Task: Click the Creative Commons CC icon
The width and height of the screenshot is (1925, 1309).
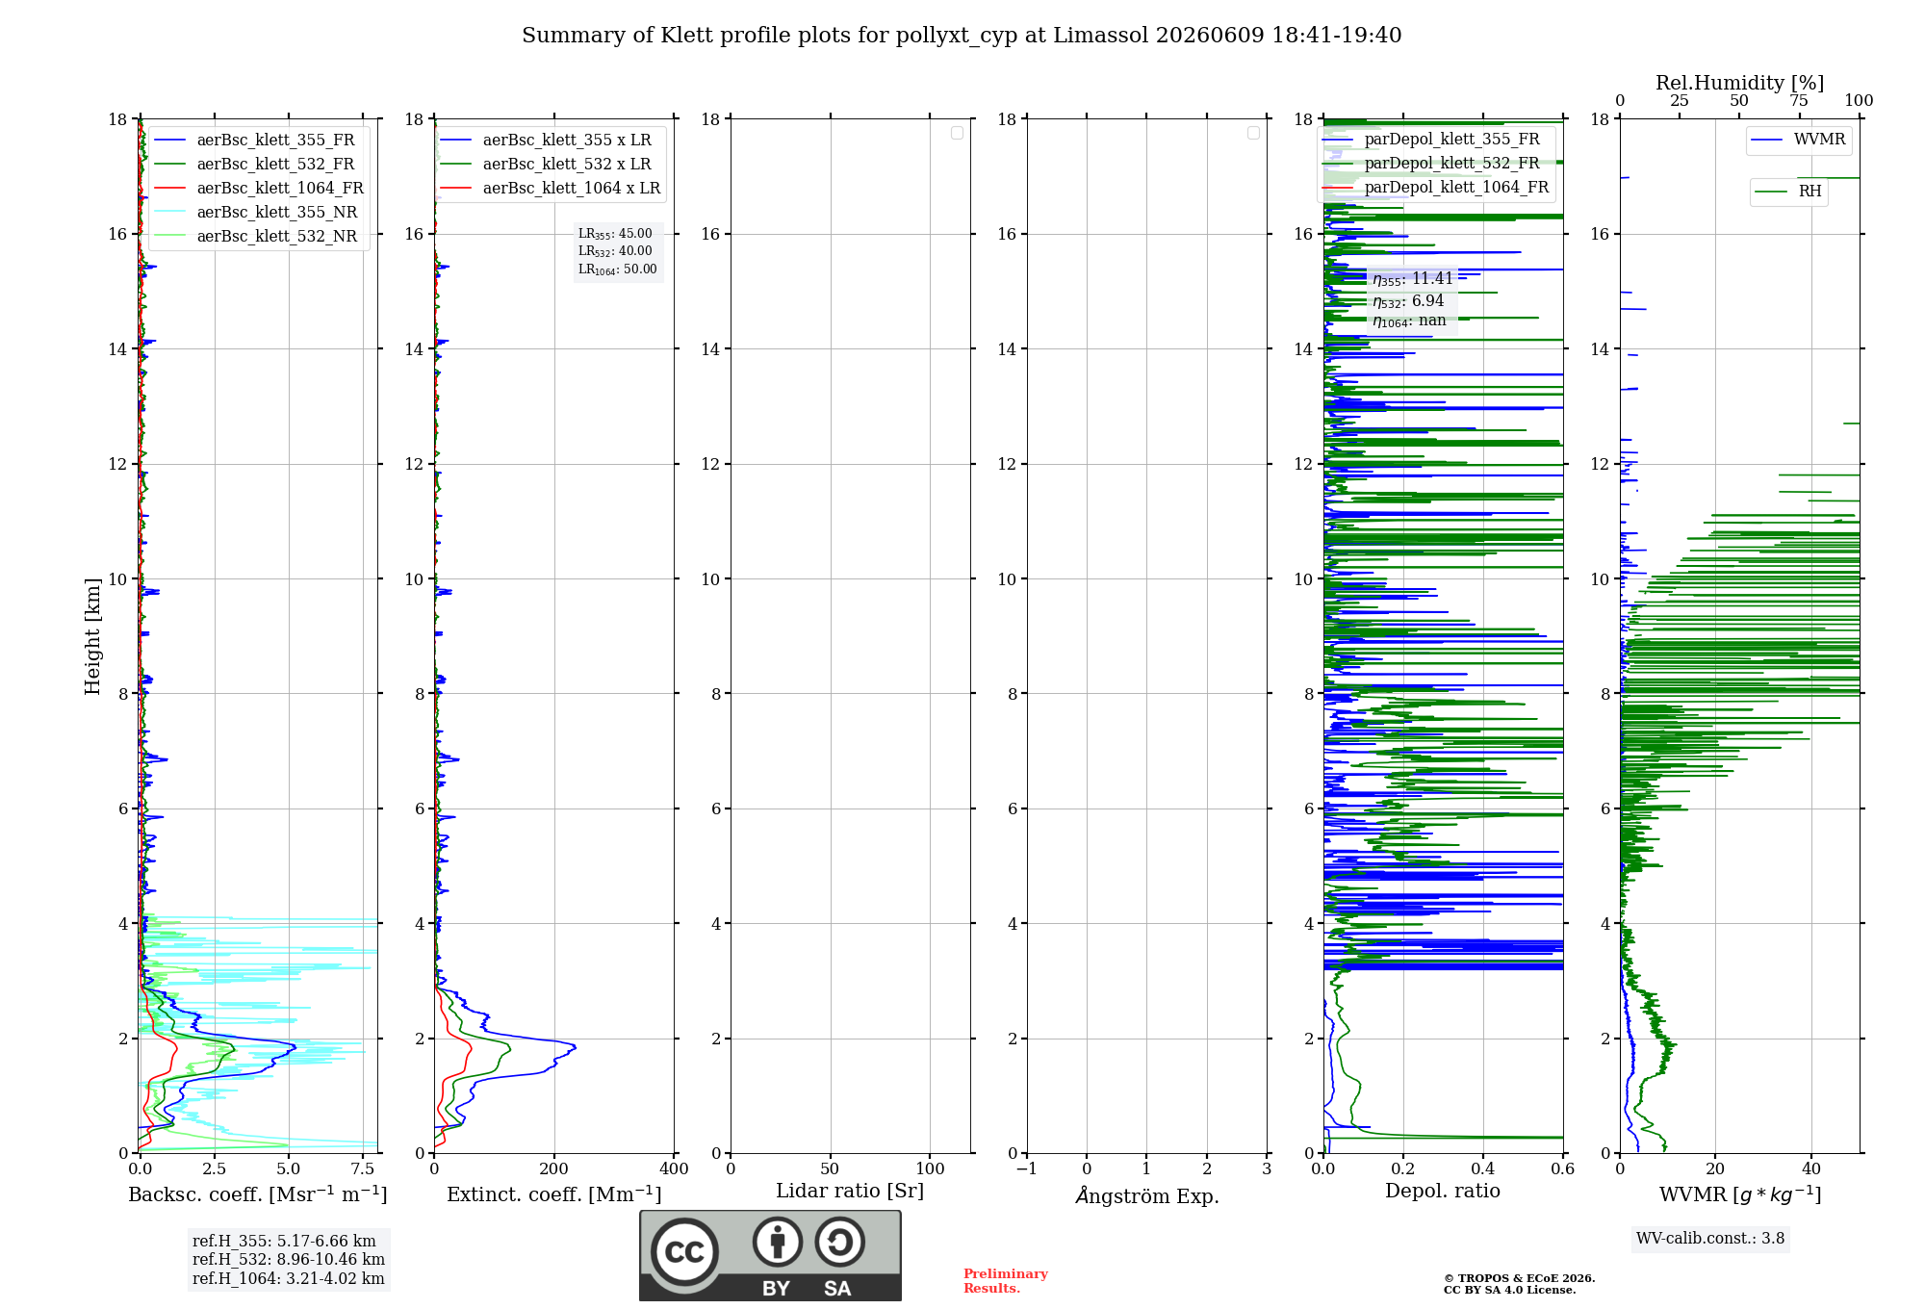Action: click(x=684, y=1252)
